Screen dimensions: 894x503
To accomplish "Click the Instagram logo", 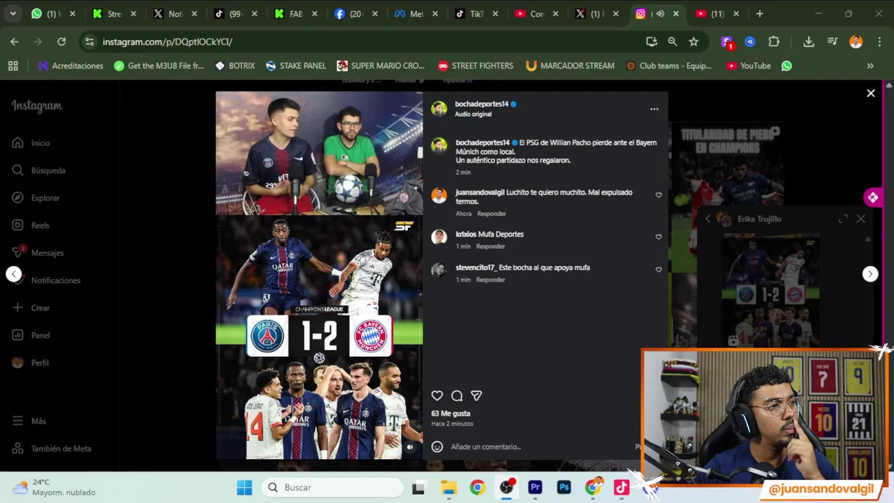I will coord(36,106).
